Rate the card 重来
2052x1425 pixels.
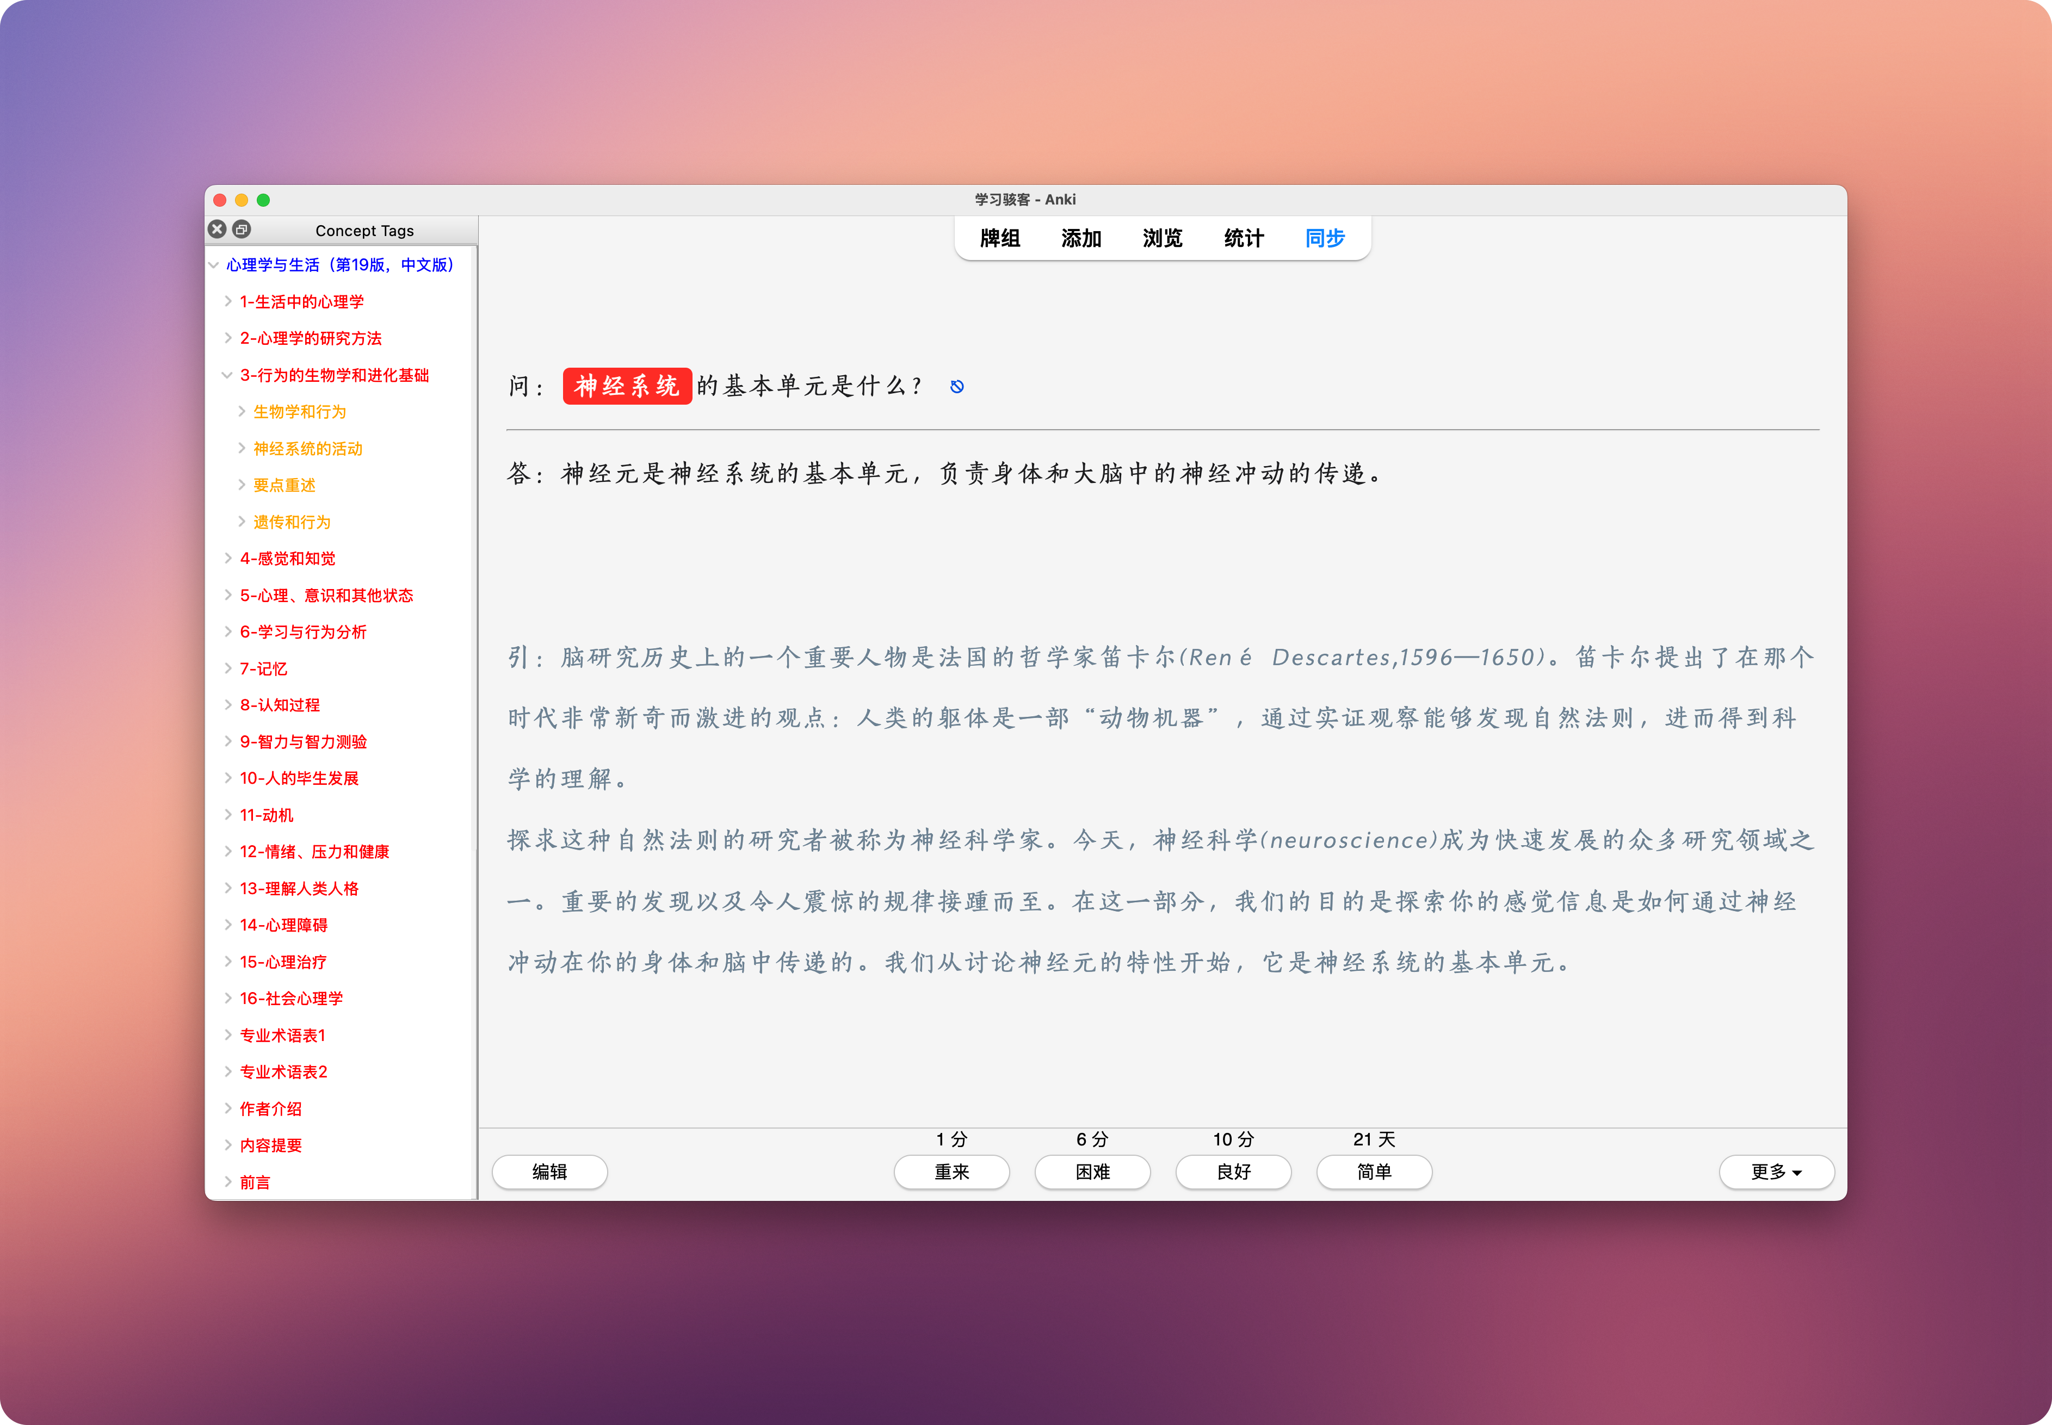pos(951,1172)
